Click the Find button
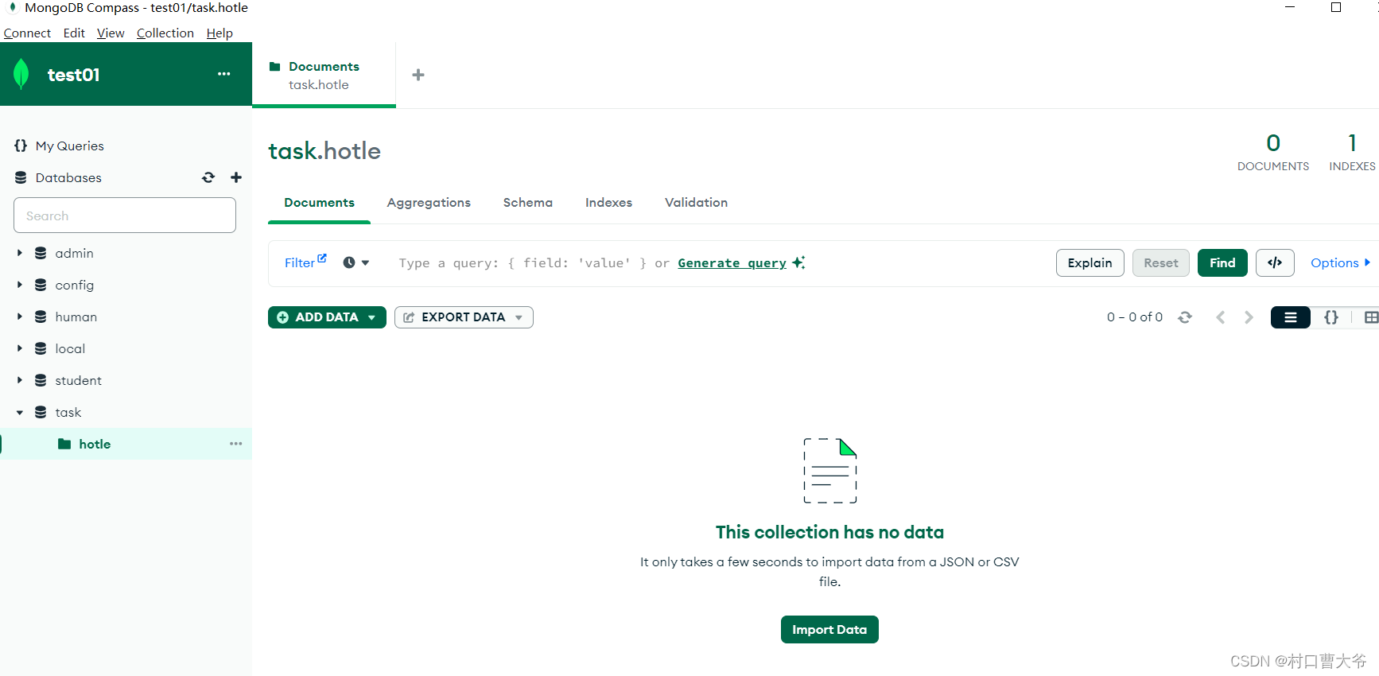1379x676 pixels. click(x=1222, y=262)
